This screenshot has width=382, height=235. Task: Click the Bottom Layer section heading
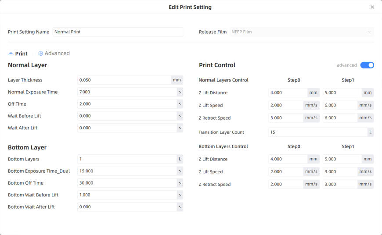[x=27, y=147]
